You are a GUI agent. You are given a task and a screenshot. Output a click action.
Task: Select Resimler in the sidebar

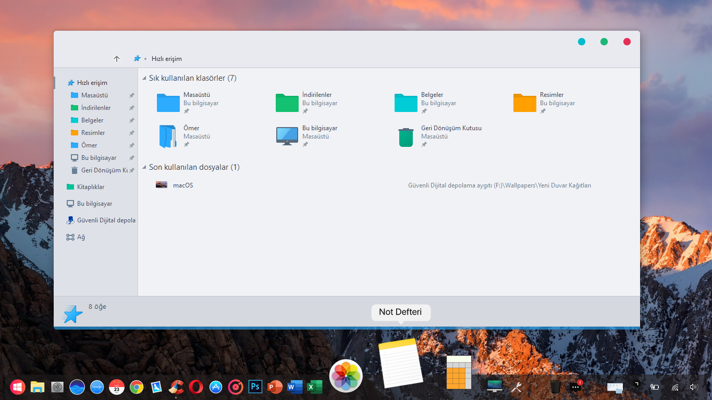pyautogui.click(x=93, y=133)
